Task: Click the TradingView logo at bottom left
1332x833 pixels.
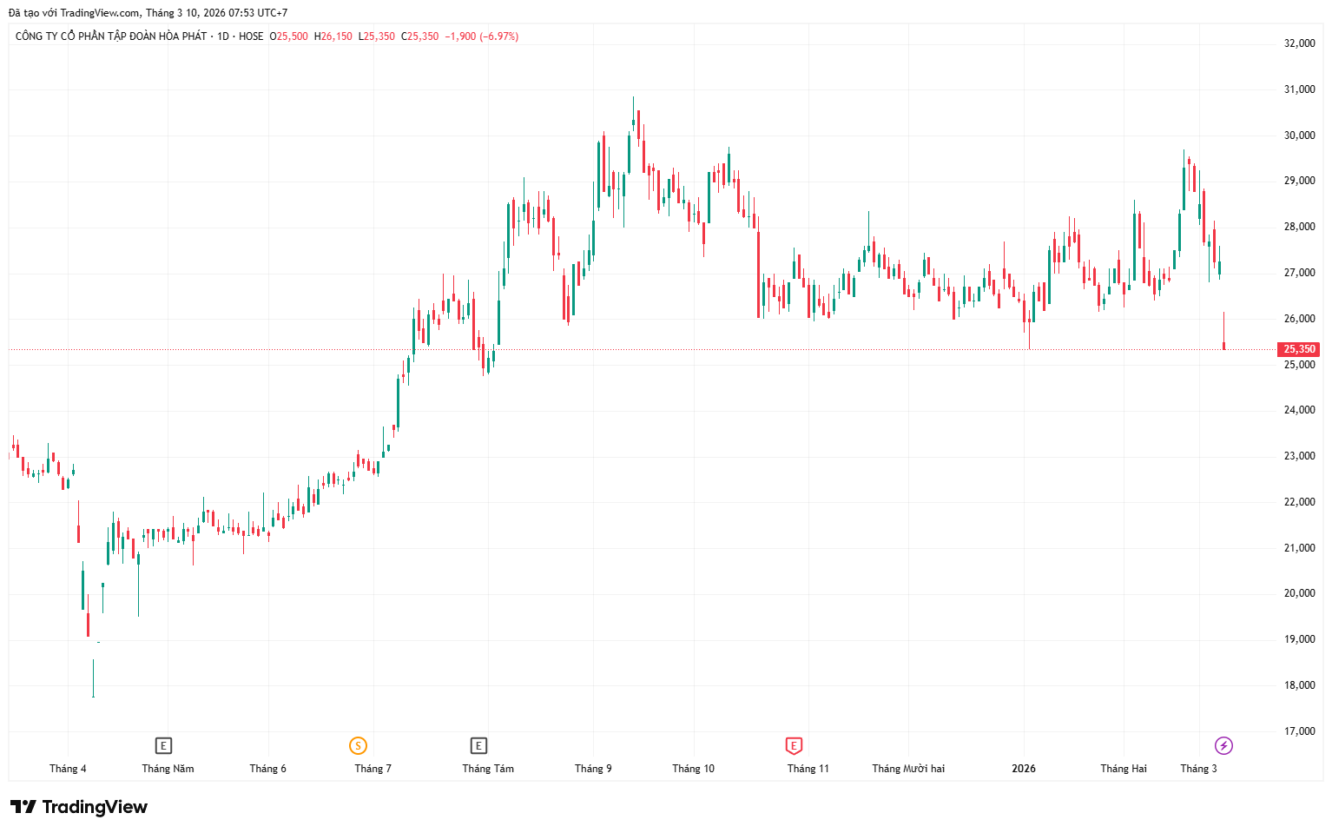Action: point(79,807)
